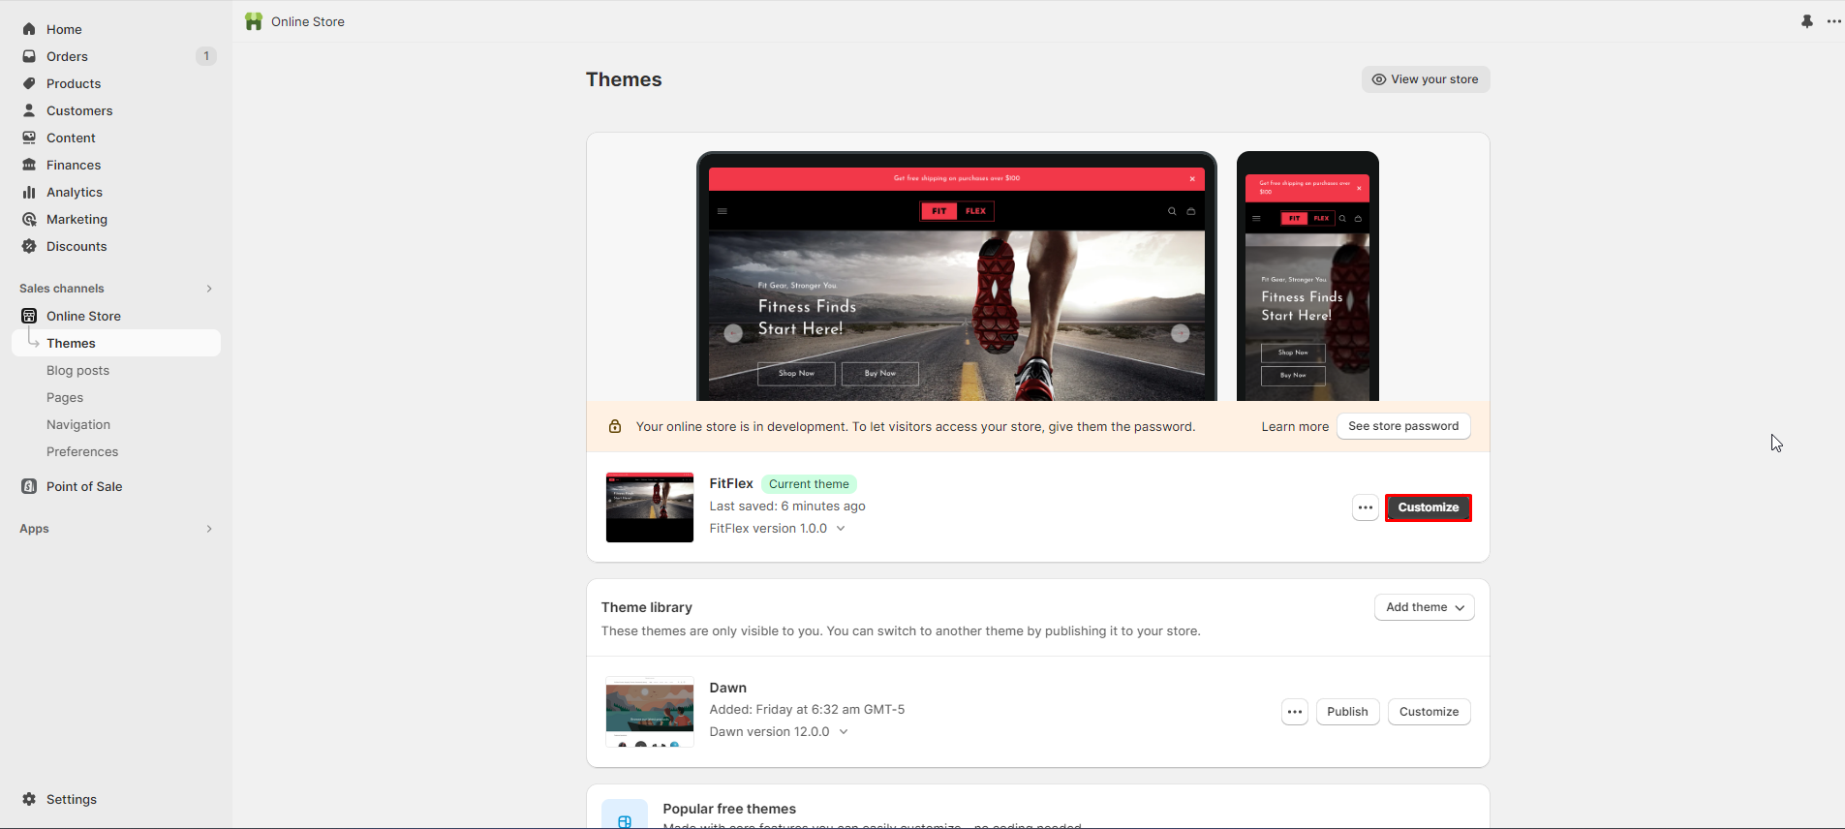Open Dawn theme three-dot actions menu
This screenshot has height=829, width=1845.
pyautogui.click(x=1295, y=712)
